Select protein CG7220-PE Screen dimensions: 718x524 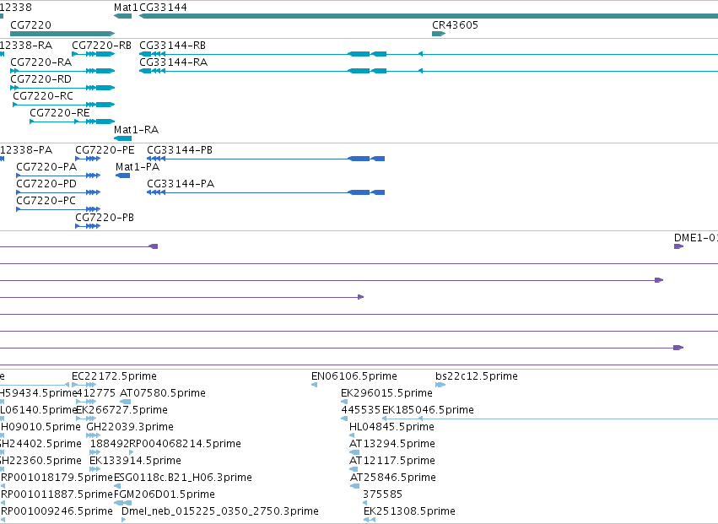pos(105,150)
